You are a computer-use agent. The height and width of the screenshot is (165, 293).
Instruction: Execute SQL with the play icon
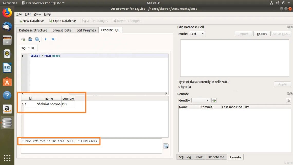(x=45, y=39)
